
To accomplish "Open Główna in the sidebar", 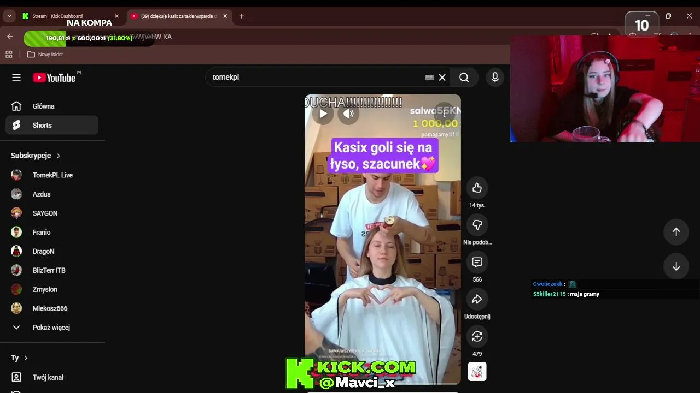I will pyautogui.click(x=52, y=106).
